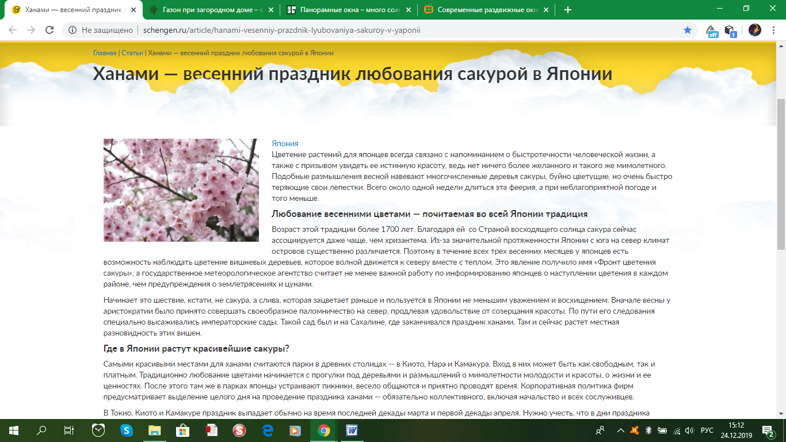Open the notification Action Center
The height and width of the screenshot is (442, 786).
(769, 430)
